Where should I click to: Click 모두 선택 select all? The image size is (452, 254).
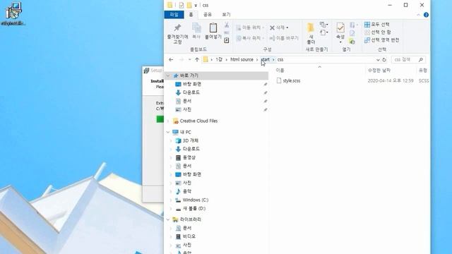[x=376, y=25]
